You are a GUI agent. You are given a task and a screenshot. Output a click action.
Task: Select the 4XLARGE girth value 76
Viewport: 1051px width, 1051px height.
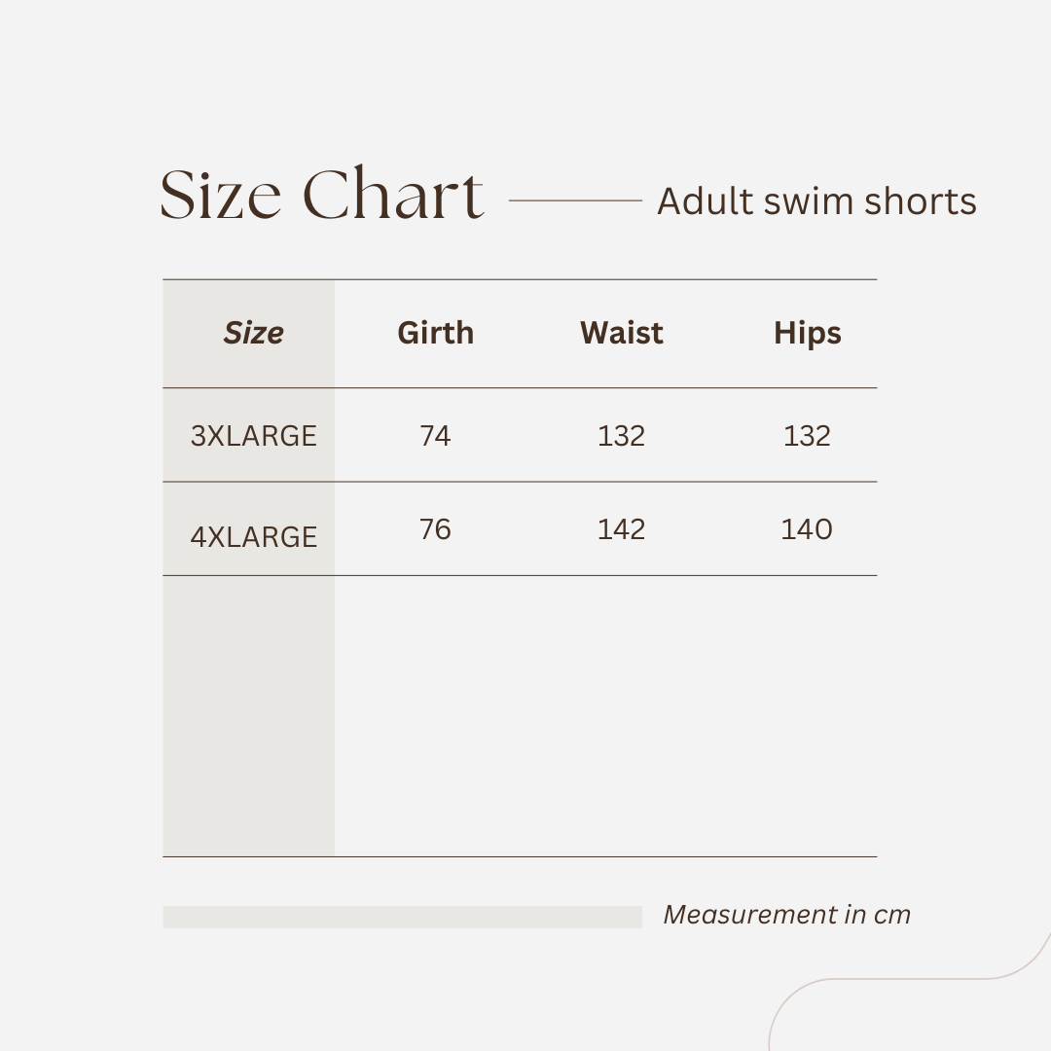coord(435,529)
